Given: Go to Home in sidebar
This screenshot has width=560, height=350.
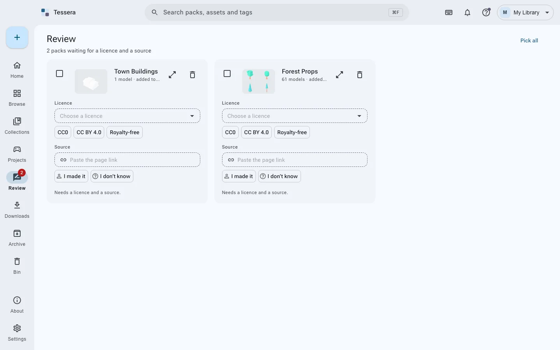Looking at the screenshot, I should (x=17, y=70).
